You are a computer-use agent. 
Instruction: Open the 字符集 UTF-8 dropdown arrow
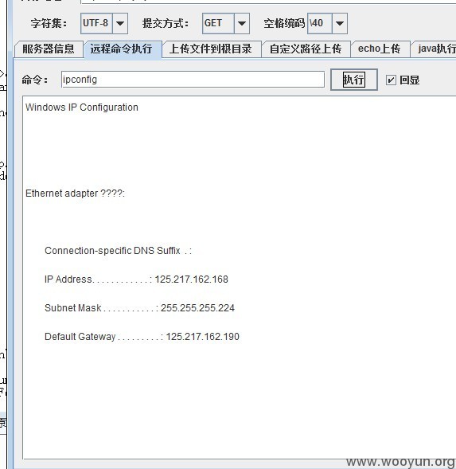click(x=120, y=23)
